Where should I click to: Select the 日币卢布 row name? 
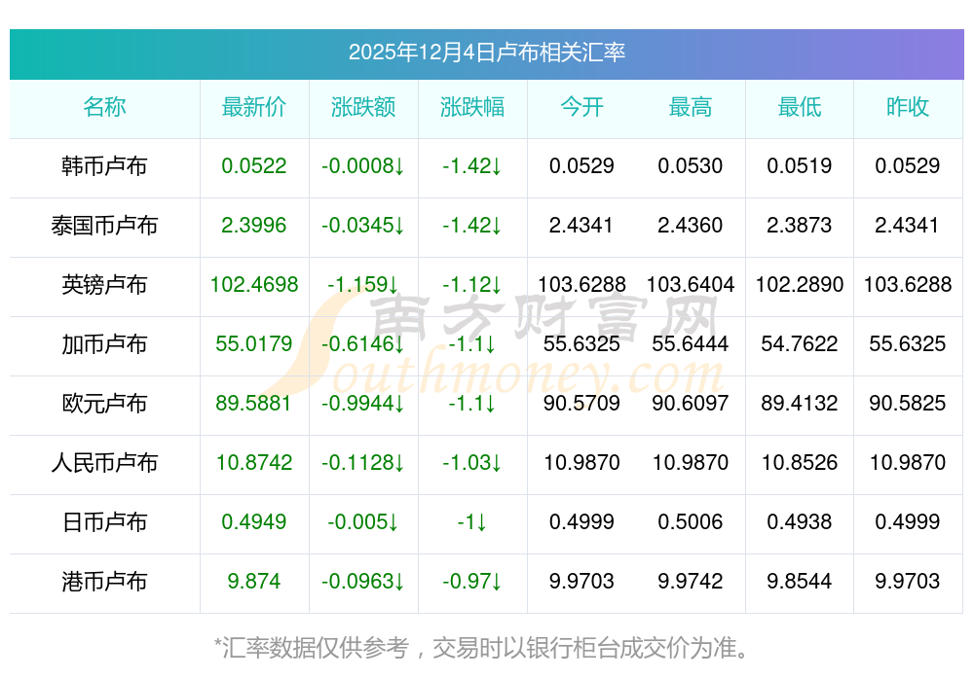pyautogui.click(x=104, y=522)
